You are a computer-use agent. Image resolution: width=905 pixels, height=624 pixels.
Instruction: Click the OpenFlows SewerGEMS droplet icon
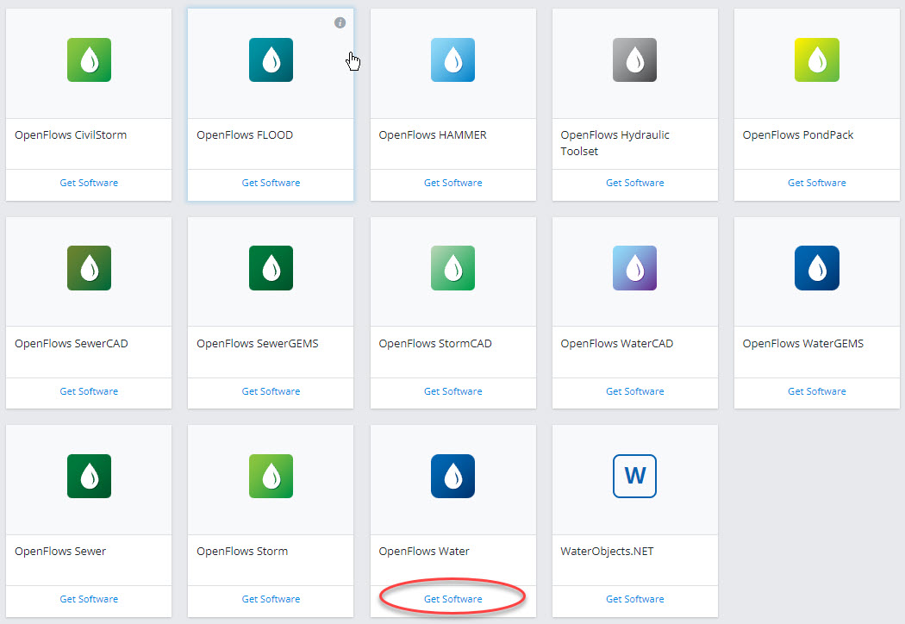(x=271, y=268)
